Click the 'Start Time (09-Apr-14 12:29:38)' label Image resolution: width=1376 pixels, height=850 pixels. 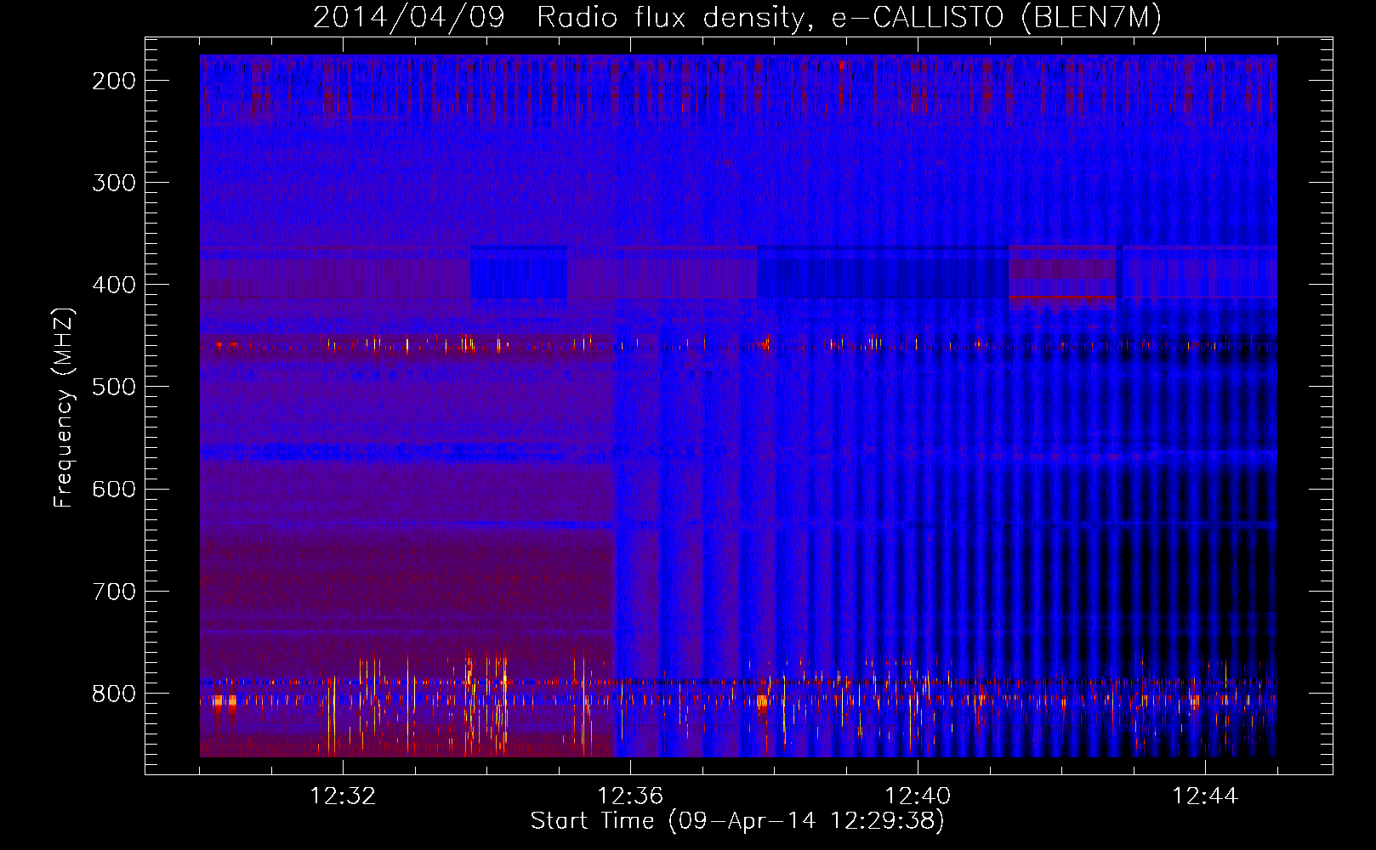(737, 821)
